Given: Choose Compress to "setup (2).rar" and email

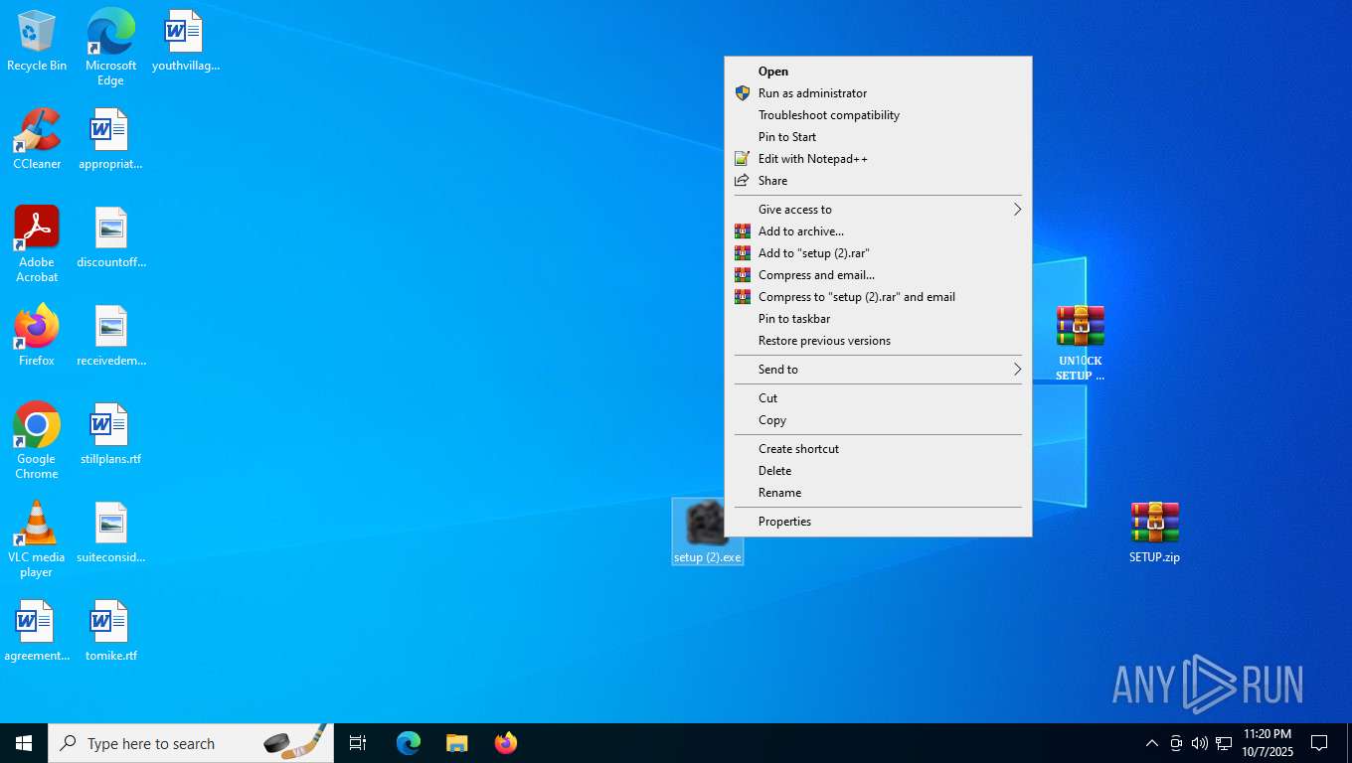Looking at the screenshot, I should click(x=878, y=297).
